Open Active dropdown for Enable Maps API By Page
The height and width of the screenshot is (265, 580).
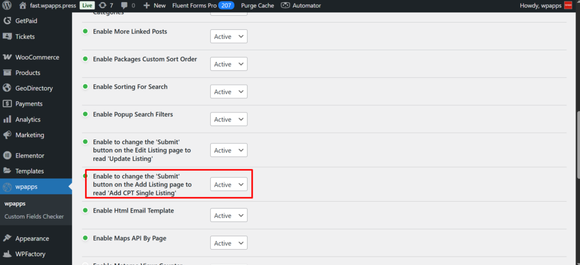pyautogui.click(x=229, y=243)
